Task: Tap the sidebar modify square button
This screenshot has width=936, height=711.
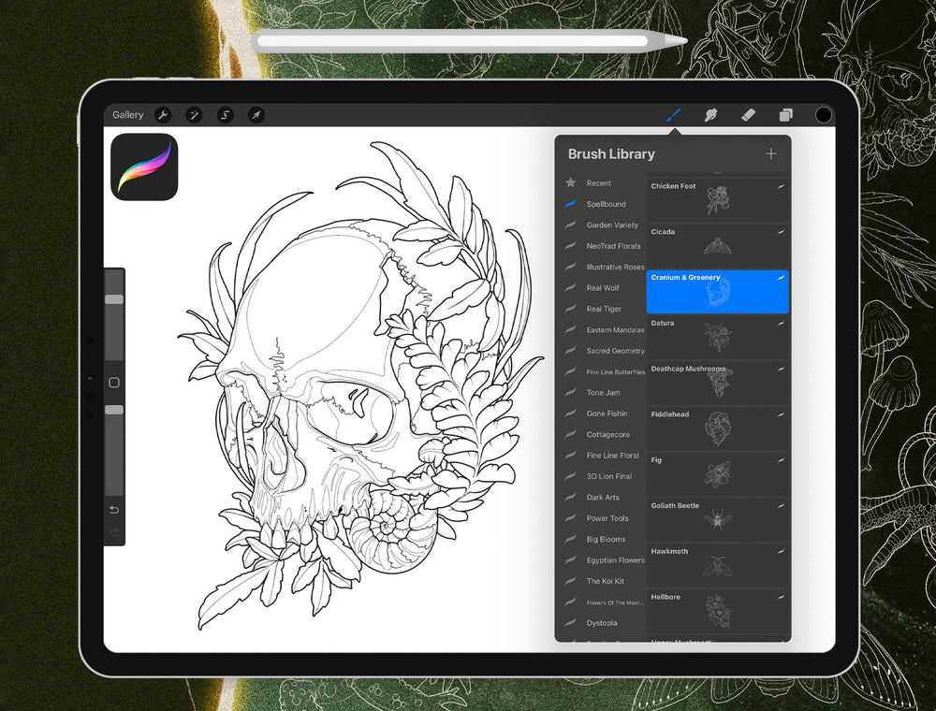Action: pos(114,383)
